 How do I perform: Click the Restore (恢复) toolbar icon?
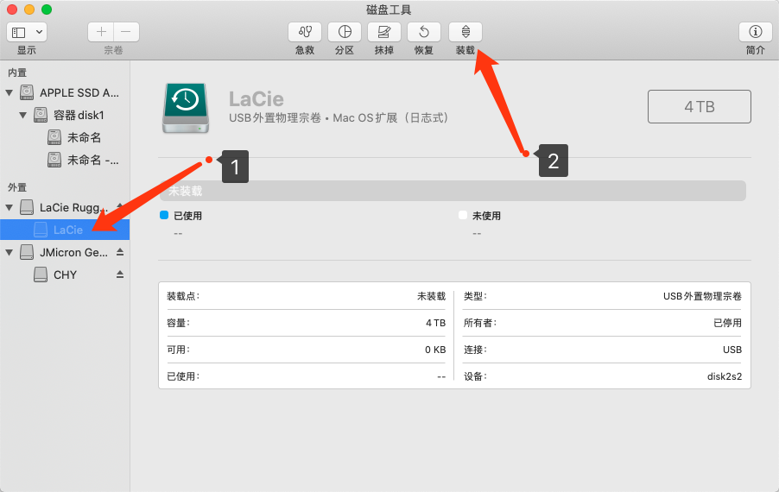point(424,32)
